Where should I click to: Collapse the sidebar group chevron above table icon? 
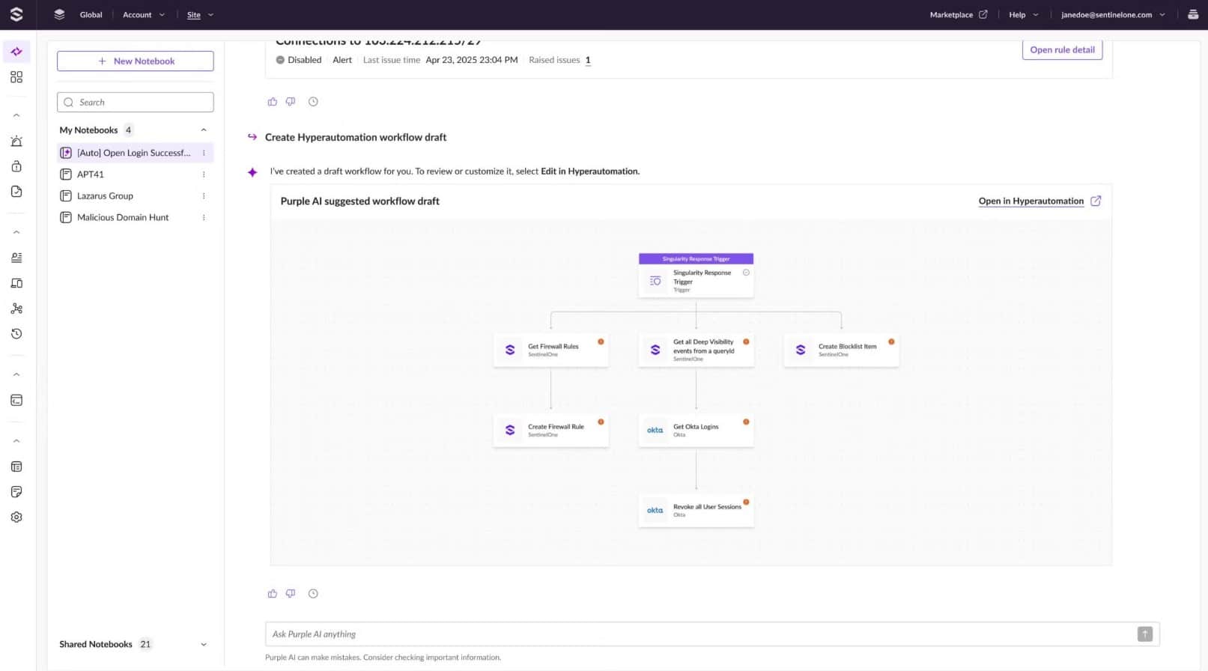click(x=16, y=441)
